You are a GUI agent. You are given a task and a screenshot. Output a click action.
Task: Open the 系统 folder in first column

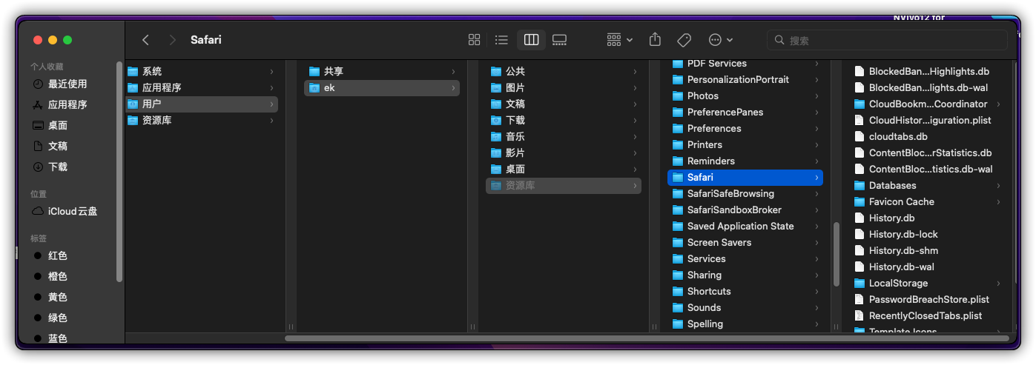pyautogui.click(x=200, y=71)
